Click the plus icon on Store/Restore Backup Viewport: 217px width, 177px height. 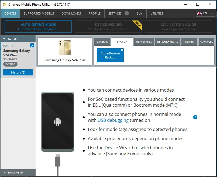[x=122, y=50]
